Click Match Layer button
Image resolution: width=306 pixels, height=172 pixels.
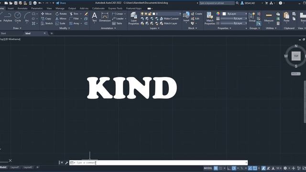click(x=168, y=23)
